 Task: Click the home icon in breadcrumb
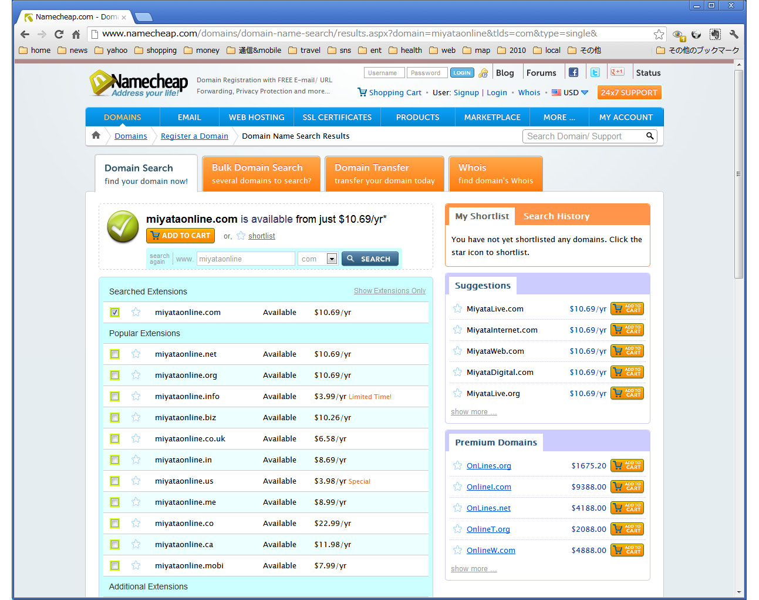(x=96, y=136)
